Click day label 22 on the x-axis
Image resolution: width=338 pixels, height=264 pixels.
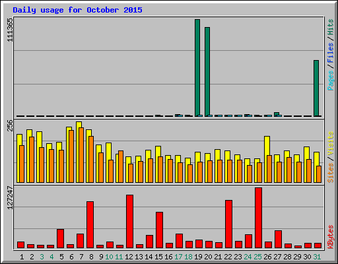[228, 257]
